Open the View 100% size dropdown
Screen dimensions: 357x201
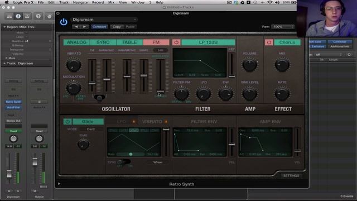click(x=283, y=27)
